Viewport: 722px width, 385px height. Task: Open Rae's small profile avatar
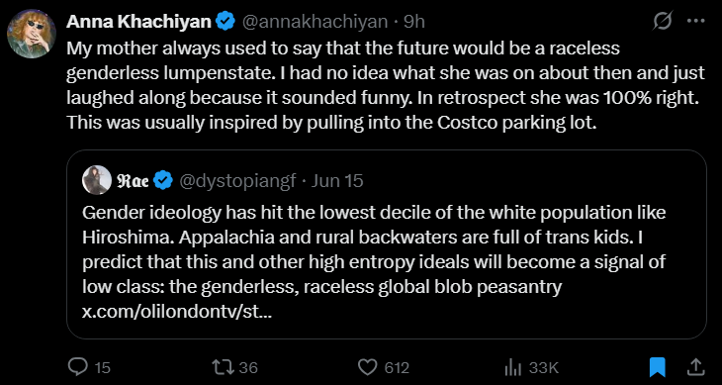(96, 180)
